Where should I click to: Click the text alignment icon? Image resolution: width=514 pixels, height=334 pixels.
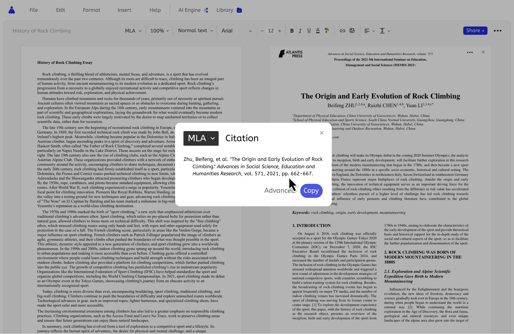tap(367, 31)
